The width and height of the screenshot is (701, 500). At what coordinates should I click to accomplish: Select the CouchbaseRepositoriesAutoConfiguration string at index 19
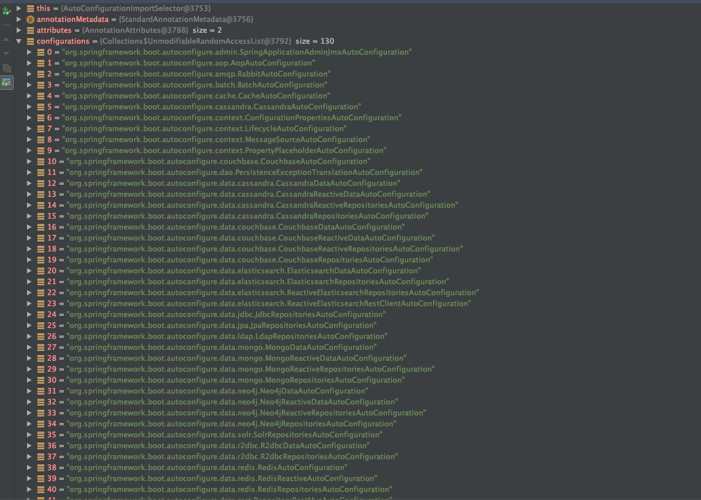pyautogui.click(x=250, y=260)
